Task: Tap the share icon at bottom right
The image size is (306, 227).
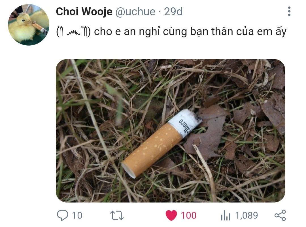Action: [x=280, y=215]
